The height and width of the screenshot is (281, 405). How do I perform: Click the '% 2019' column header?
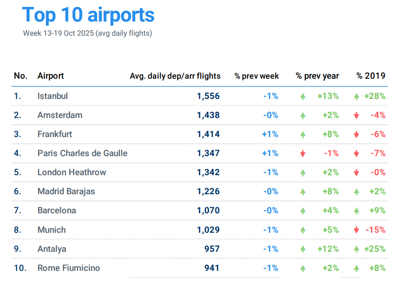(371, 76)
